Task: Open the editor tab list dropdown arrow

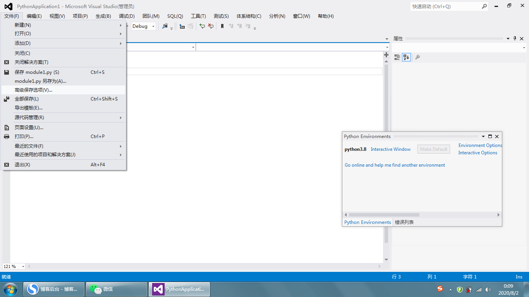Action: pyautogui.click(x=387, y=39)
